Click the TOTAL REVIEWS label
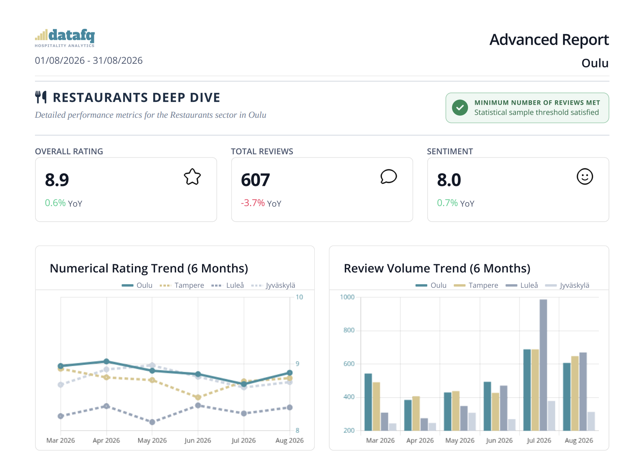Viewport: 644px width, 453px height. [262, 151]
